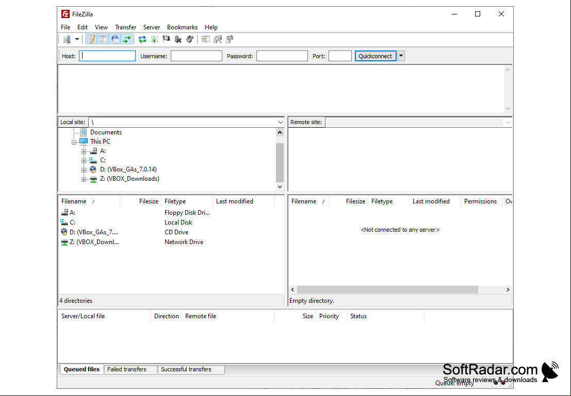Open Quickconnect history dropdown arrow
Viewport: 571px width, 396px height.
(401, 56)
